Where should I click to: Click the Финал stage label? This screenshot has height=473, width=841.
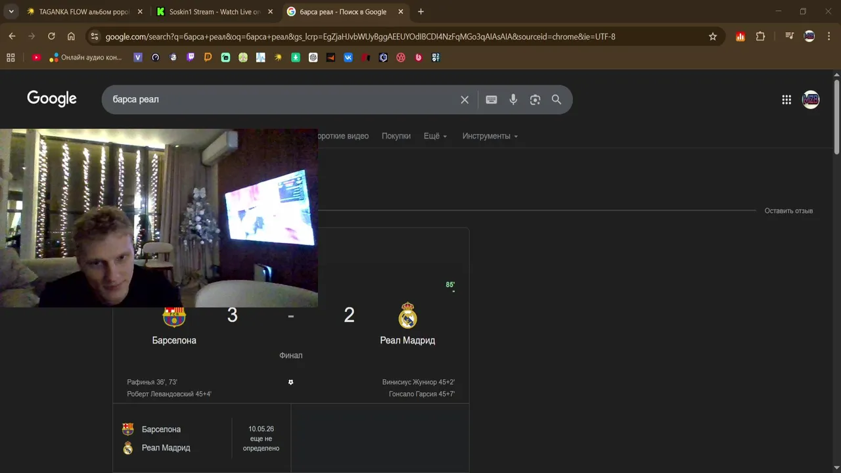tap(290, 355)
